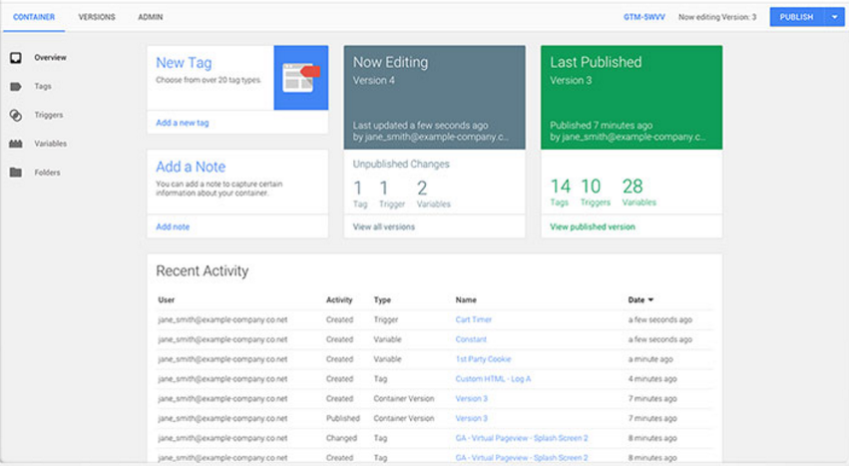This screenshot has width=849, height=466.
Task: Open the Cart Timer trigger link
Action: pyautogui.click(x=474, y=319)
